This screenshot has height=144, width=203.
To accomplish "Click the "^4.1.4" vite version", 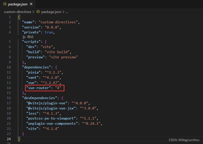I will click(x=51, y=129).
